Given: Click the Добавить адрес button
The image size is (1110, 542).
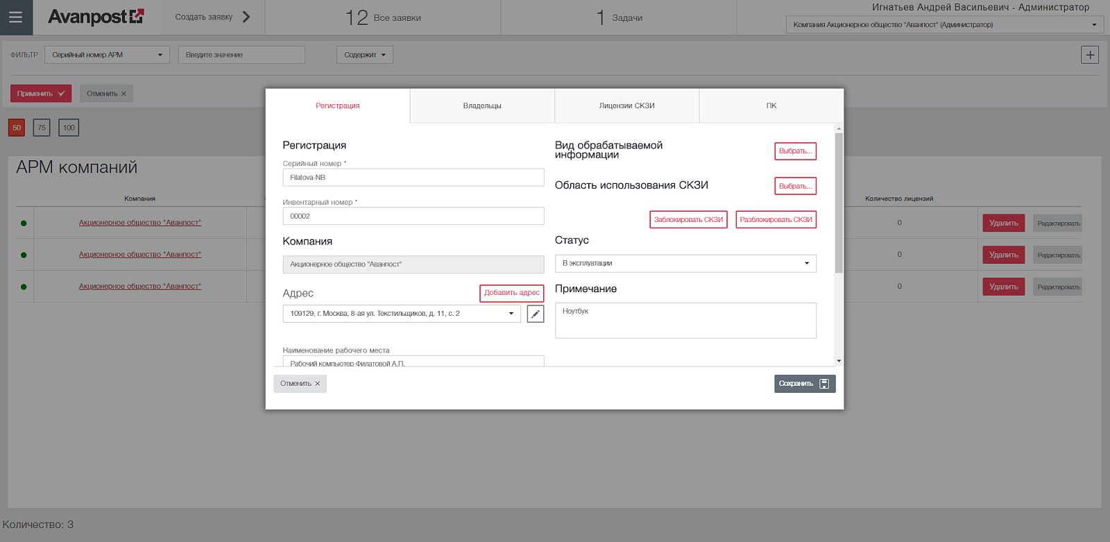Looking at the screenshot, I should pyautogui.click(x=512, y=293).
